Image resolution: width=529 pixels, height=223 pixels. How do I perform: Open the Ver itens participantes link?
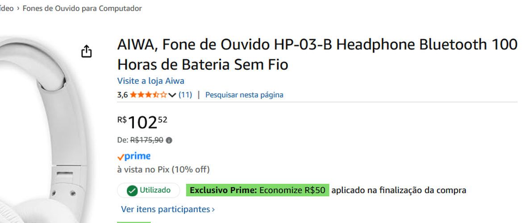click(165, 209)
